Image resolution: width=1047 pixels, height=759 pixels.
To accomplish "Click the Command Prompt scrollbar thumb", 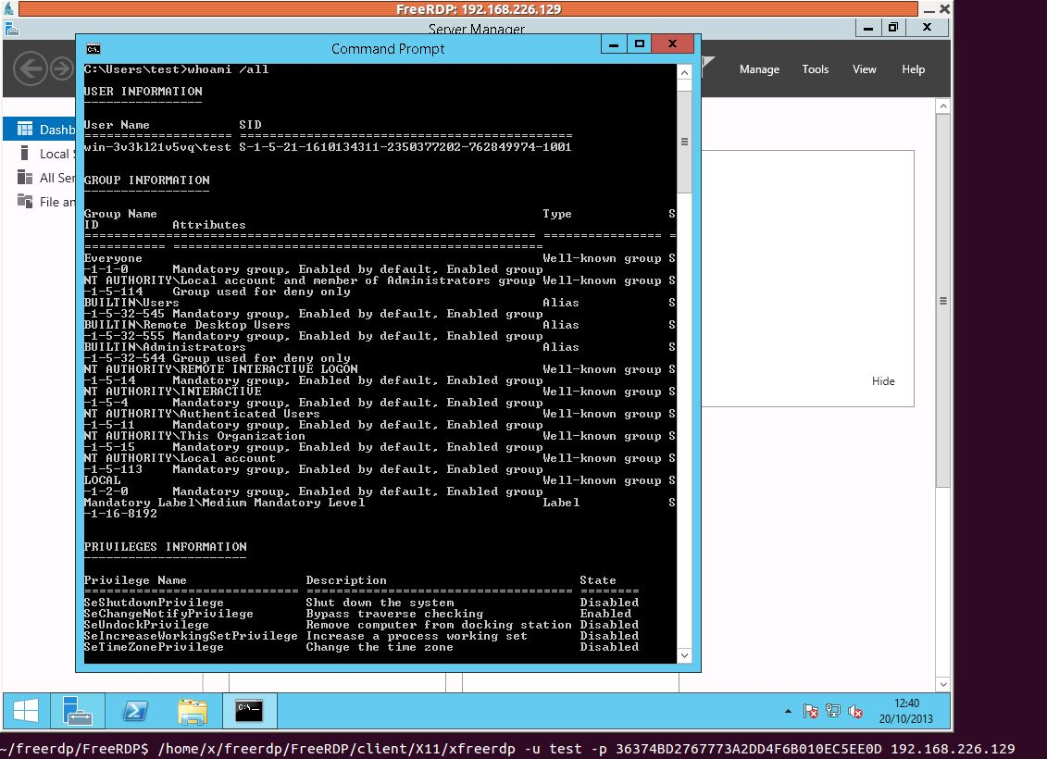I will click(684, 142).
